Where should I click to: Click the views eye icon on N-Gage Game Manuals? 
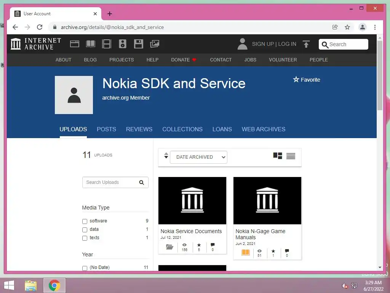(259, 251)
